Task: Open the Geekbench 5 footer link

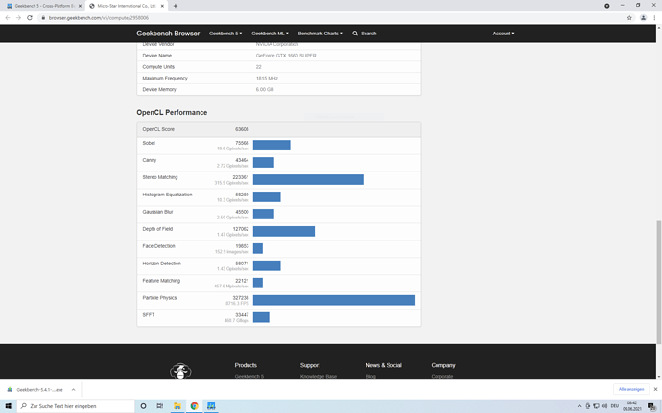Action: pyautogui.click(x=249, y=376)
